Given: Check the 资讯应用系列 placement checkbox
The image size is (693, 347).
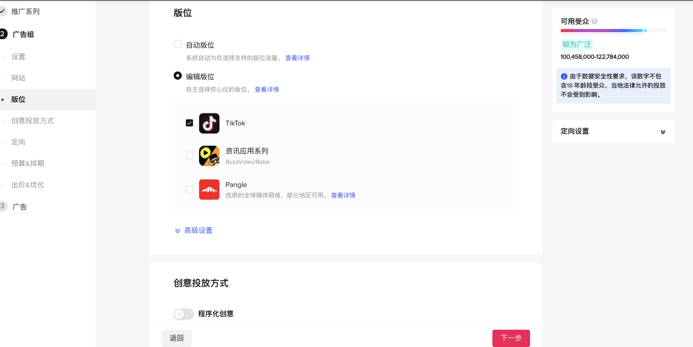Looking at the screenshot, I should [189, 156].
